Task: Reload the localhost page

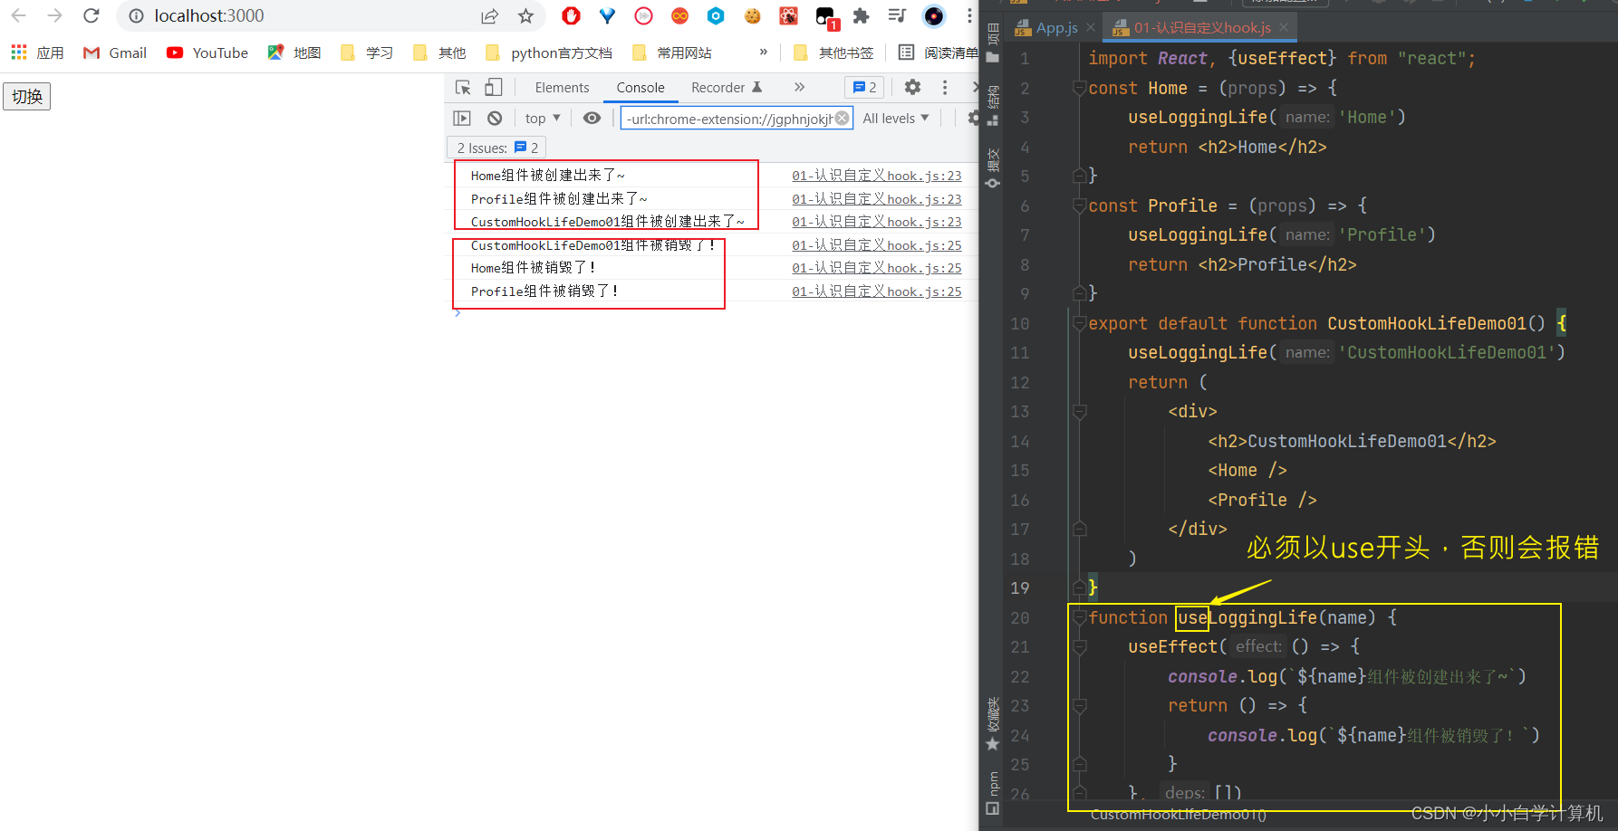Action: pyautogui.click(x=91, y=15)
